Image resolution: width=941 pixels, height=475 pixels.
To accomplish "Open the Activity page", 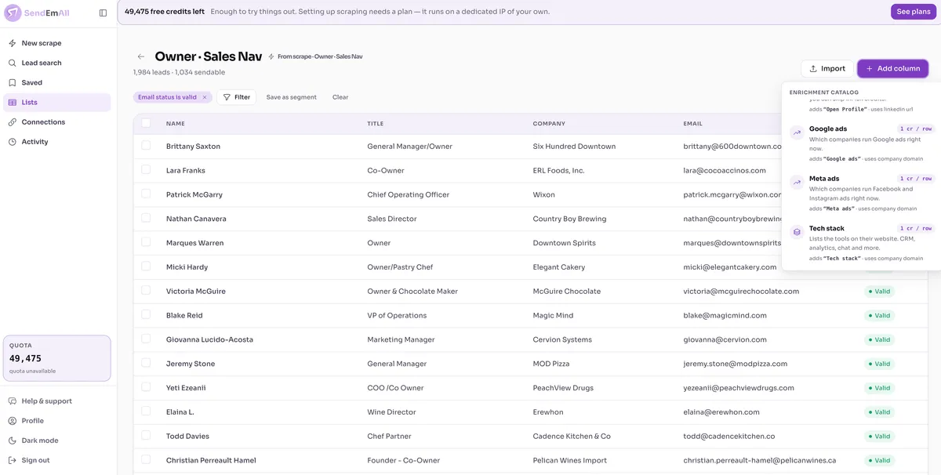I will (56, 142).
